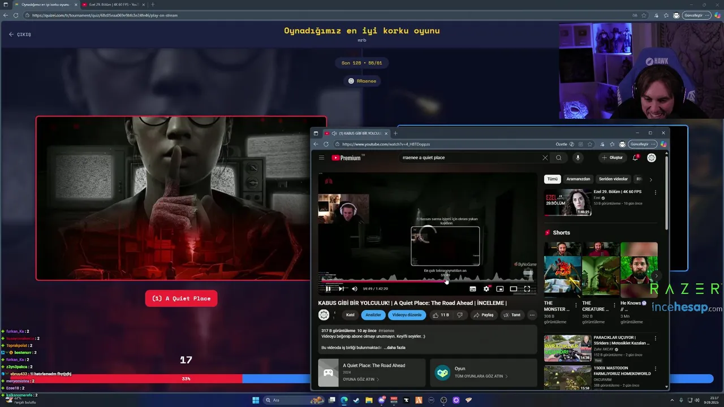Open more actions ellipsis under video

point(532,315)
